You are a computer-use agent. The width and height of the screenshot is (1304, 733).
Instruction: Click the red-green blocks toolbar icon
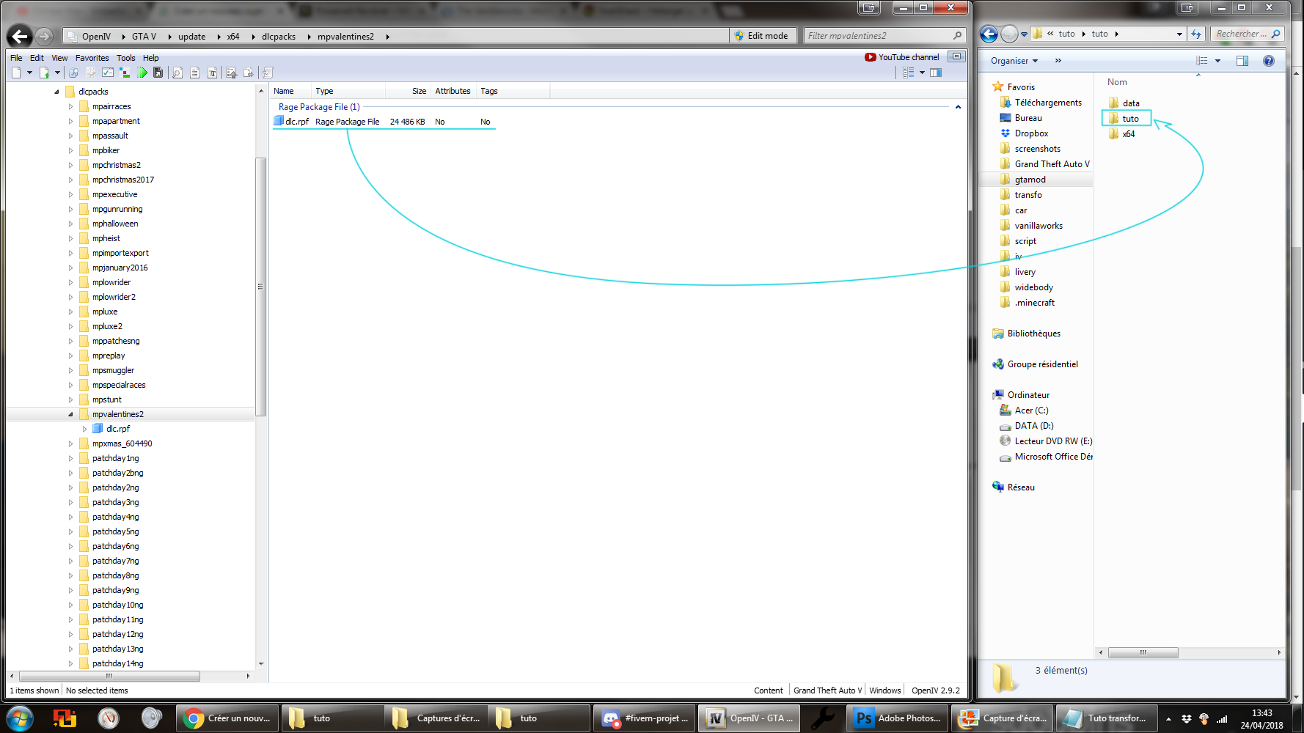coord(125,73)
